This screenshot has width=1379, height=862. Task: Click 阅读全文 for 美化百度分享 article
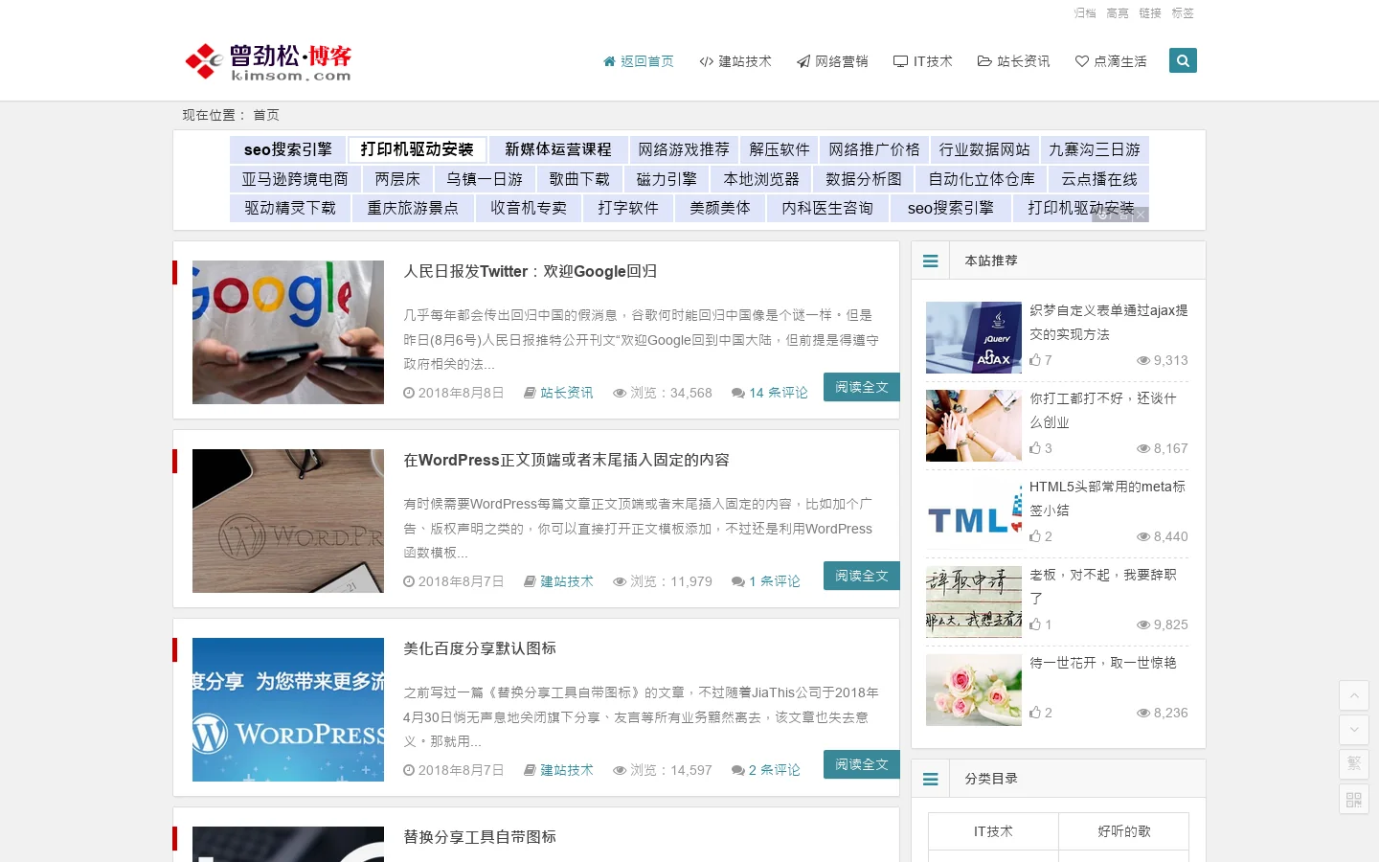point(862,764)
